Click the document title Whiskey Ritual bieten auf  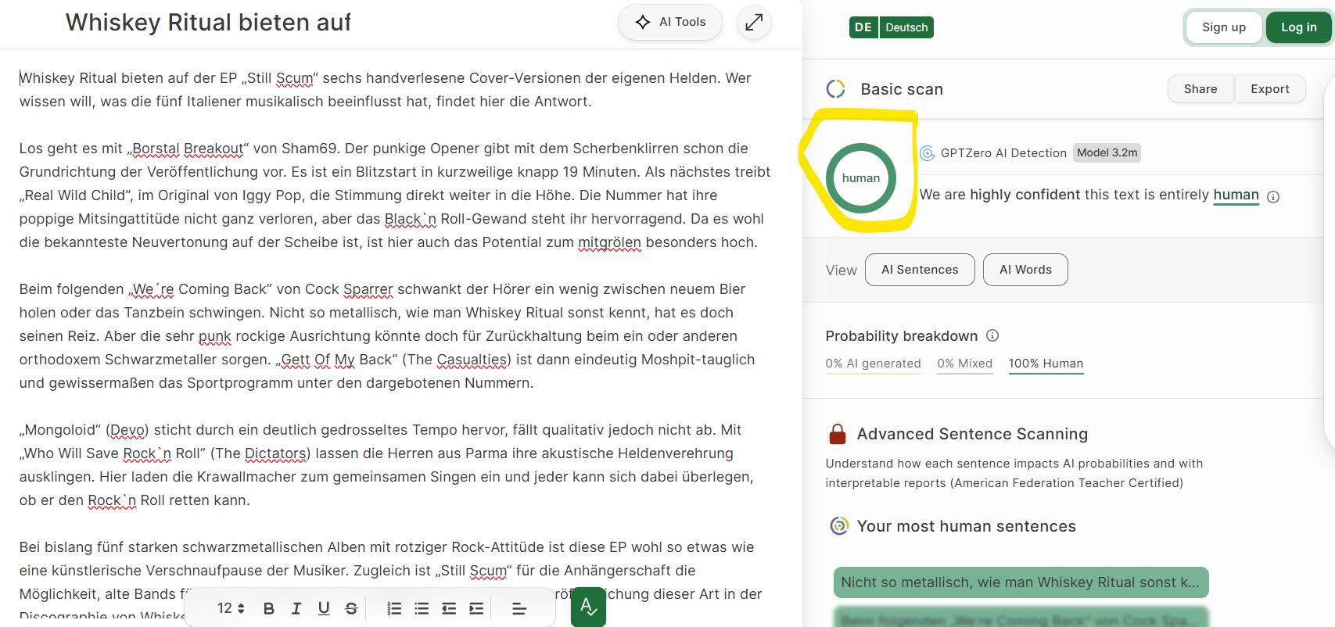click(208, 23)
